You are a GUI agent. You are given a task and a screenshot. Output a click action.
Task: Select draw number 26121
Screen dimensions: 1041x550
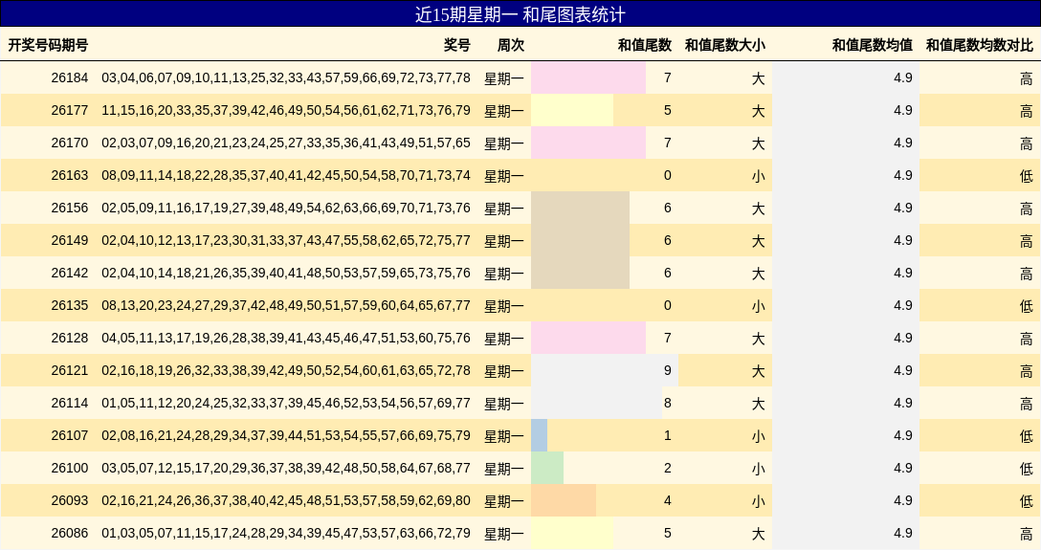pyautogui.click(x=70, y=370)
